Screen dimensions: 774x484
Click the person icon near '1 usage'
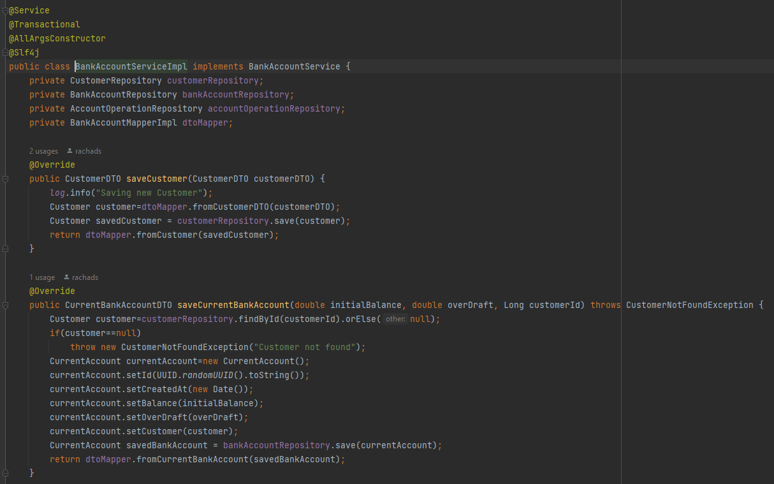coord(68,277)
